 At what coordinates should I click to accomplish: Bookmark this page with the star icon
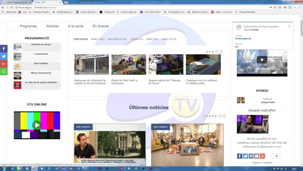click(x=275, y=7)
